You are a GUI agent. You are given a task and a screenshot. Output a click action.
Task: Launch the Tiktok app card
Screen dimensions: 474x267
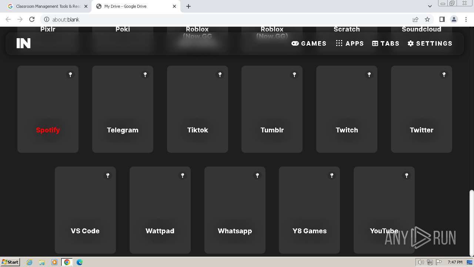click(197, 109)
